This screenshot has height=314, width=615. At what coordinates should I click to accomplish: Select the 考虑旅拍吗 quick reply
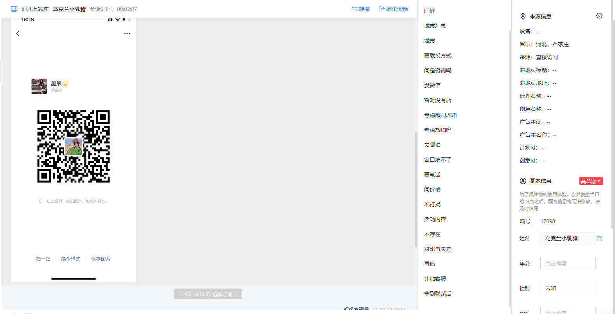tap(438, 130)
